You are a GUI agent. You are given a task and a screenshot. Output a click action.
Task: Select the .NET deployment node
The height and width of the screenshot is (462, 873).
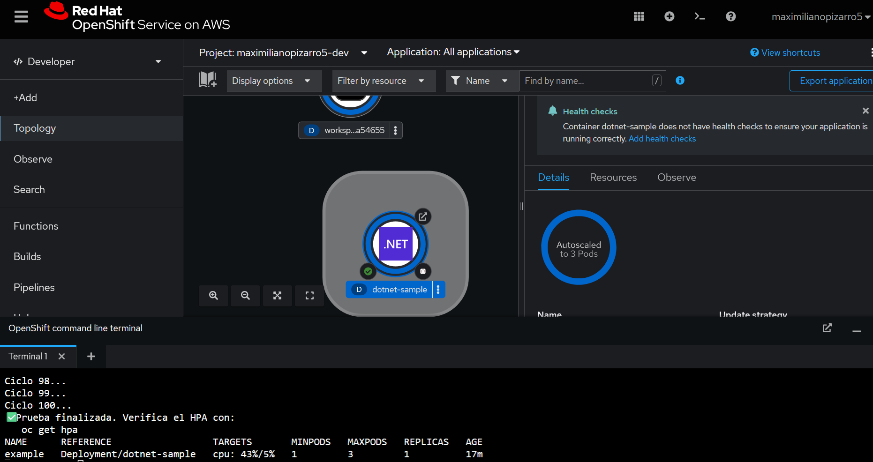click(x=396, y=244)
